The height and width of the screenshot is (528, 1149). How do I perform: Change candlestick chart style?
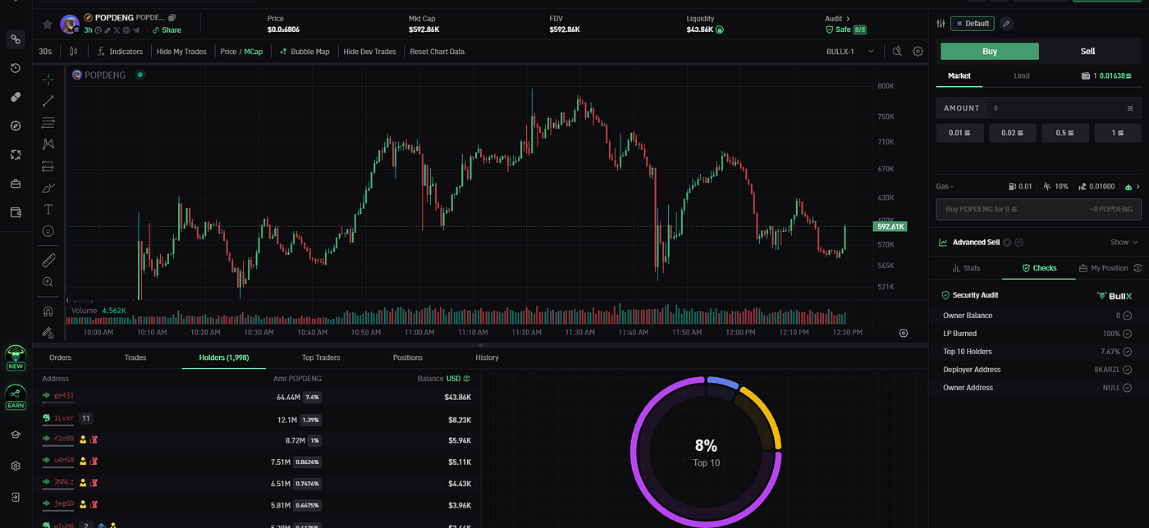[x=74, y=52]
